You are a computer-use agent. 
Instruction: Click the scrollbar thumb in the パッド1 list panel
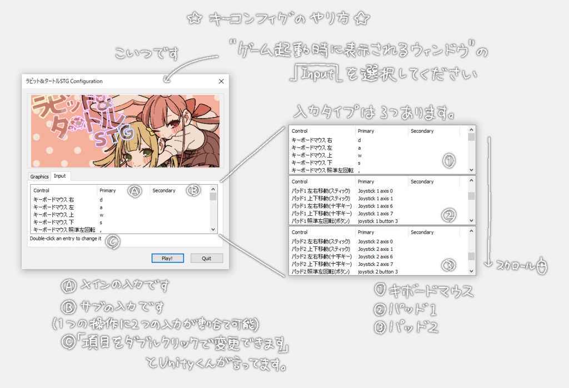(x=471, y=196)
